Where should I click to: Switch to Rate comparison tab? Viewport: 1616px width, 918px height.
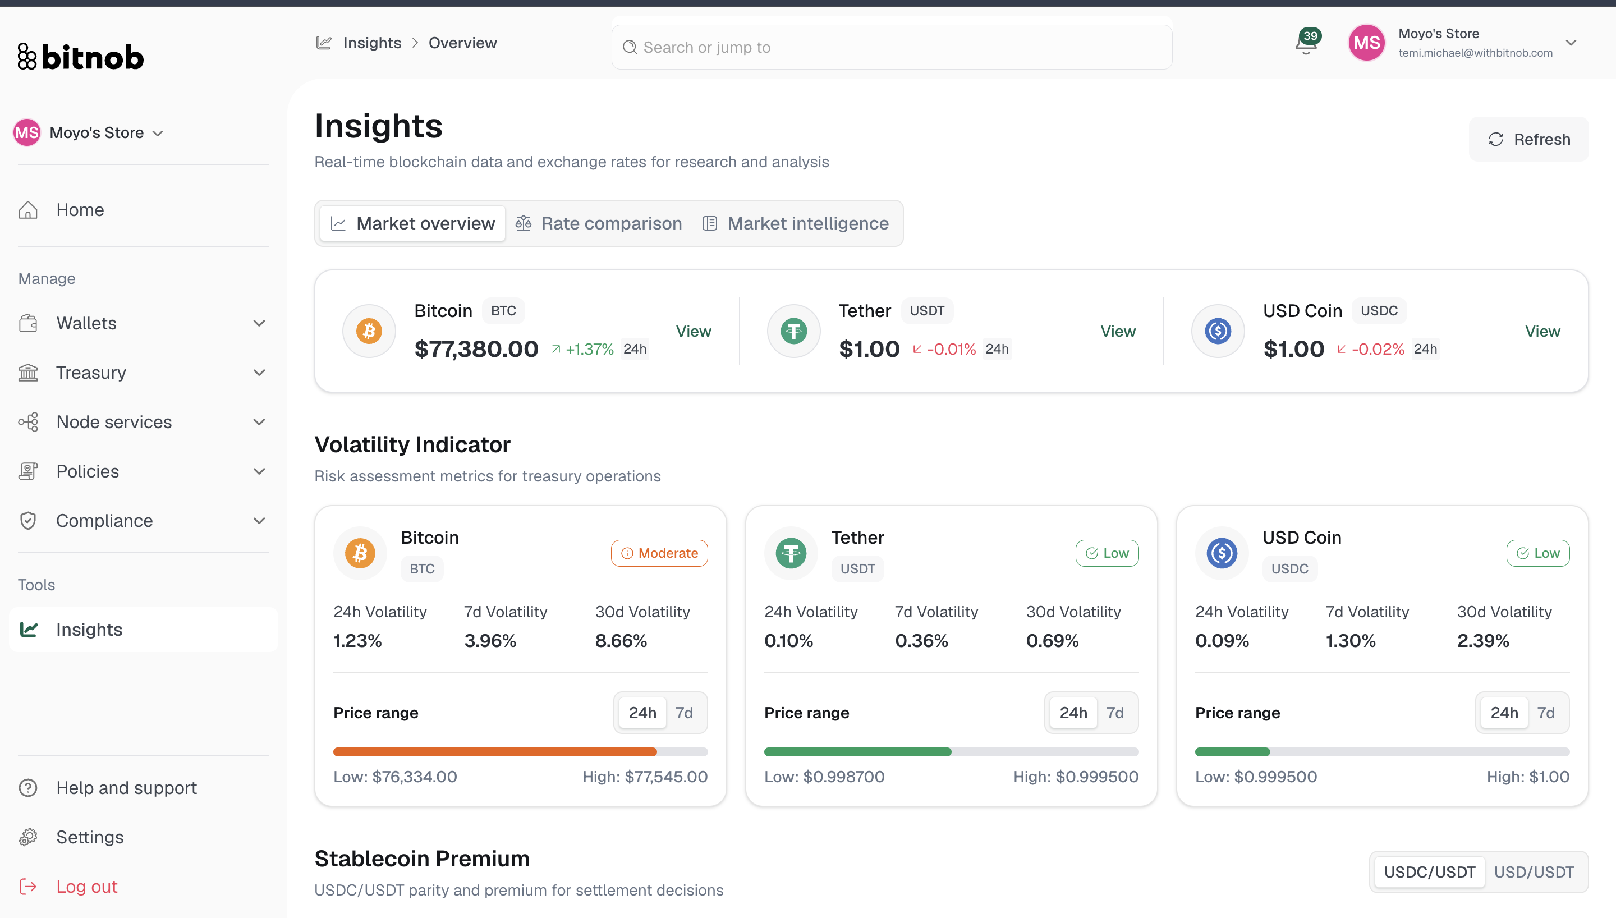pyautogui.click(x=599, y=223)
